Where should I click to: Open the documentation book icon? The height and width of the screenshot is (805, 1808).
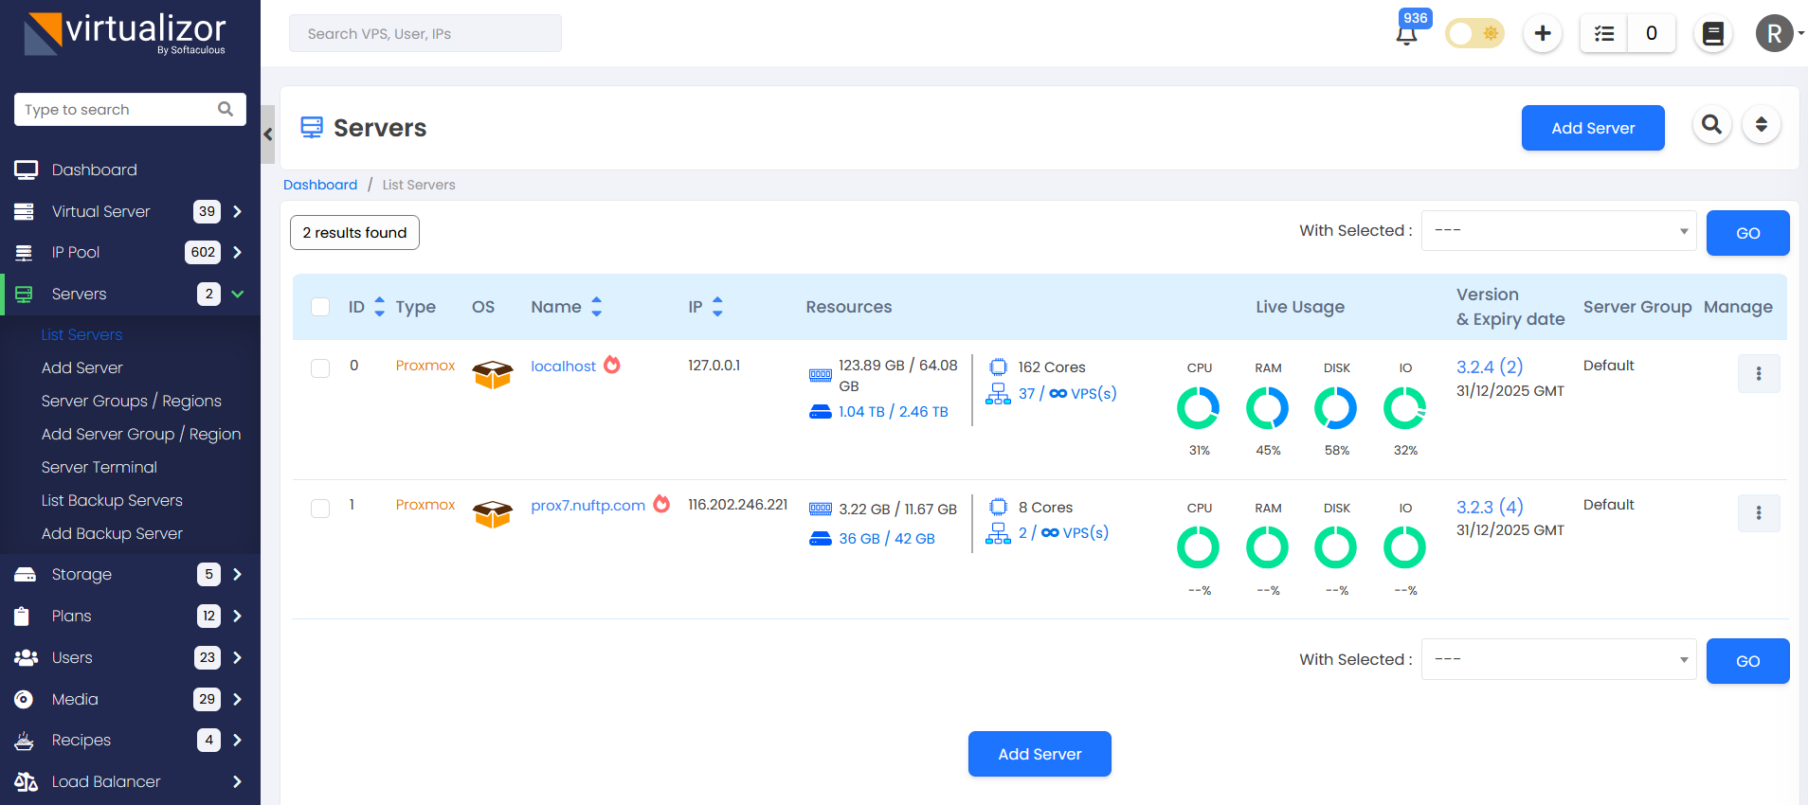click(1713, 34)
